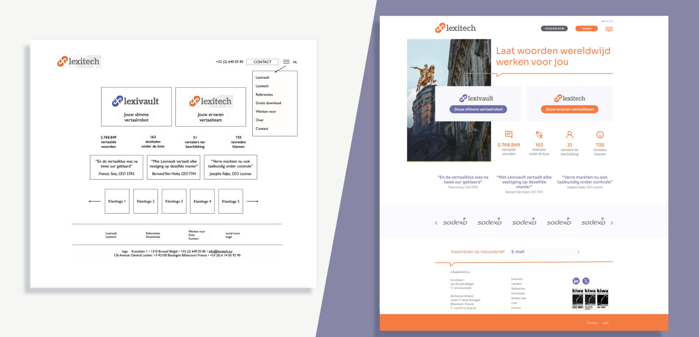Screen dimensions: 699x337
Task: Click the kiwa ISO 9001 certification badge
Action: 577,299
